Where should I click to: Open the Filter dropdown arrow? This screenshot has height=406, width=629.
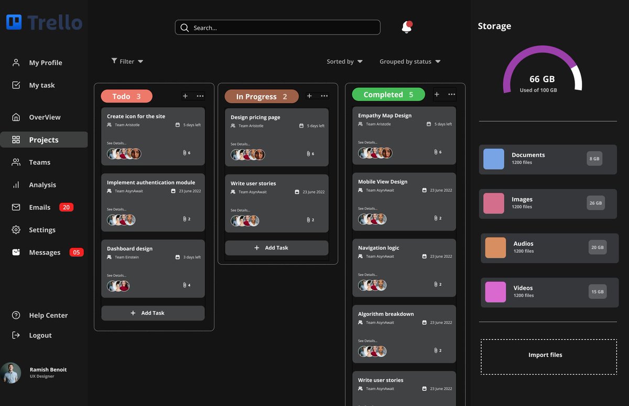(140, 61)
